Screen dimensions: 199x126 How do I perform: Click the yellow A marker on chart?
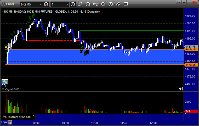(x=6, y=47)
